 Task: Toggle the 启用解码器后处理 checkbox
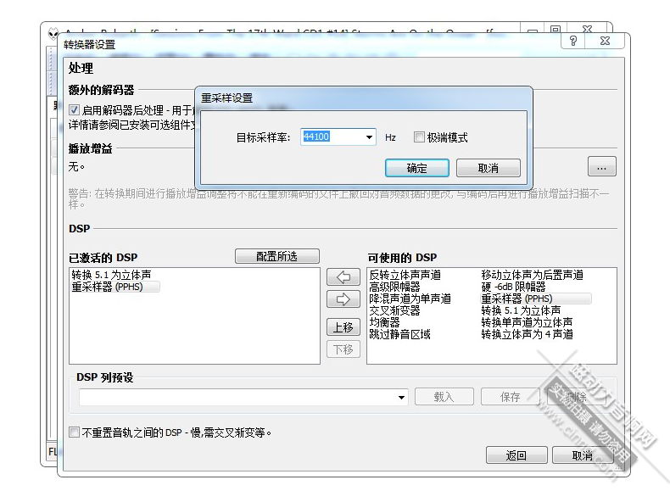pos(75,110)
